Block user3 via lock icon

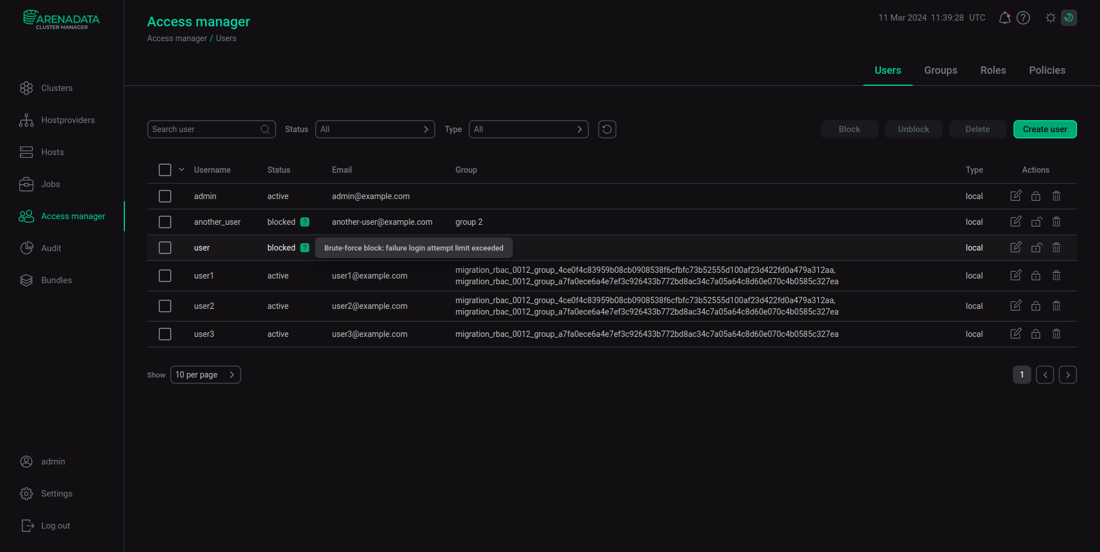[x=1036, y=334]
